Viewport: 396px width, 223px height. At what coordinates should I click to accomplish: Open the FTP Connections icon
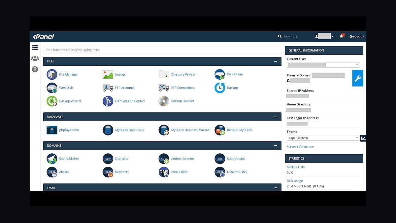(x=164, y=88)
